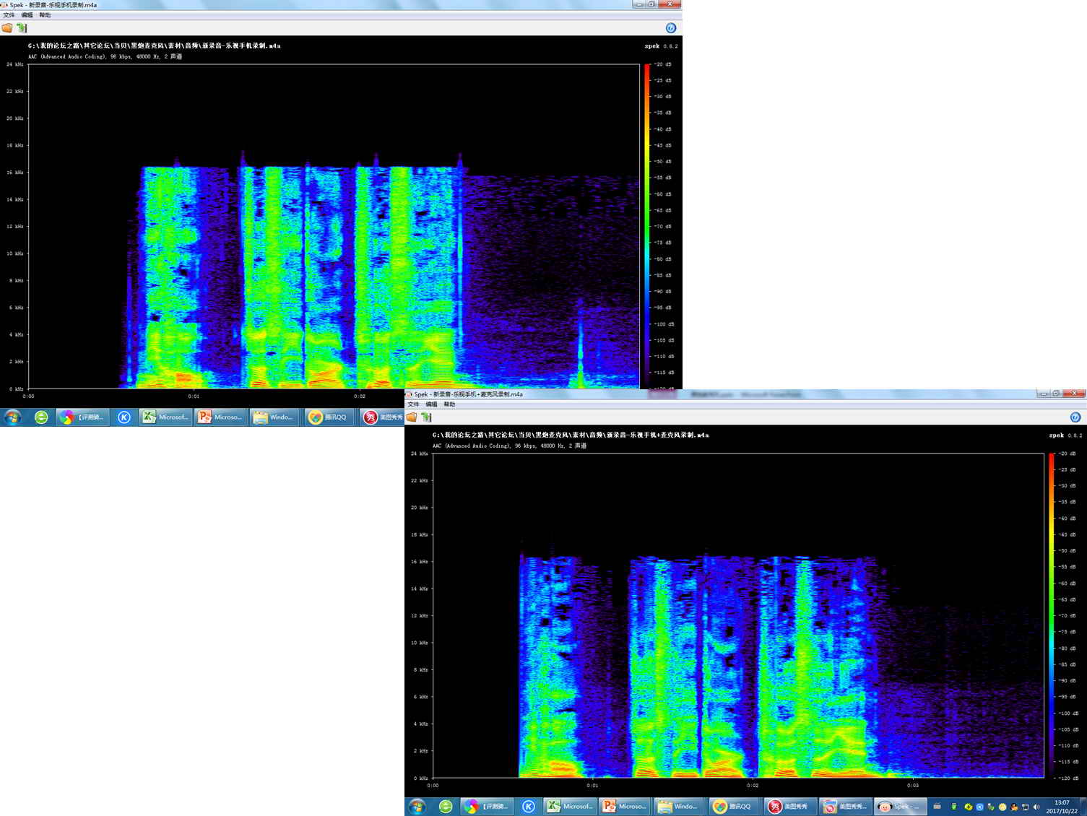The width and height of the screenshot is (1087, 816).
Task: Open the 帮助 menu in the 麦克风录制.m4a window
Action: click(449, 404)
